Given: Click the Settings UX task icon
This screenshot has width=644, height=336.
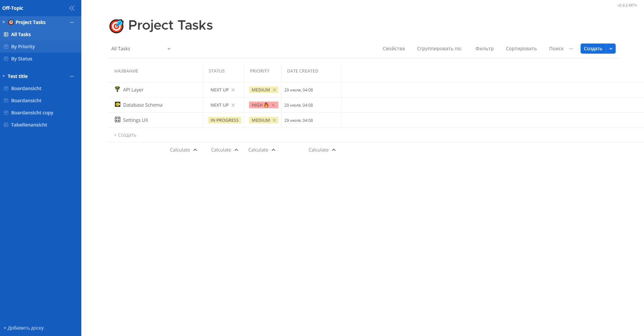Looking at the screenshot, I should (117, 120).
